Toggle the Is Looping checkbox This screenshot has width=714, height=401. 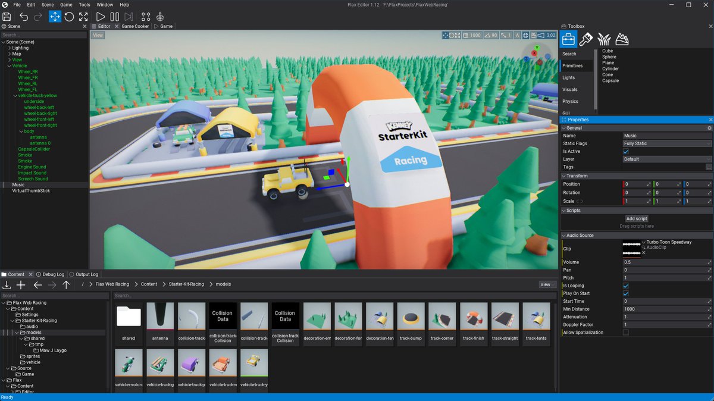(625, 286)
